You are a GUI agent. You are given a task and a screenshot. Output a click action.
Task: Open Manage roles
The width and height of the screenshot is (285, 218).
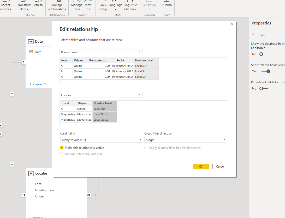(x=77, y=7)
